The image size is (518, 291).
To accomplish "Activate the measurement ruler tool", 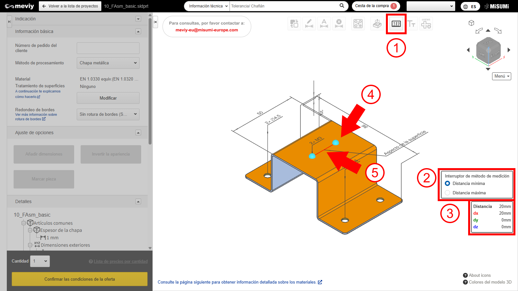I will pyautogui.click(x=396, y=24).
